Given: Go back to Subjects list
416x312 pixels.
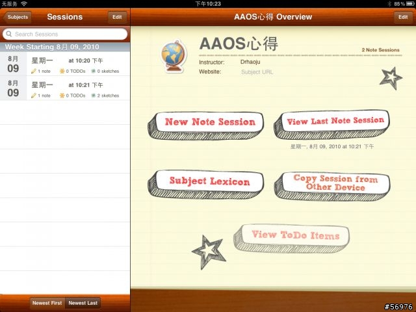Looking at the screenshot, I should 18,18.
